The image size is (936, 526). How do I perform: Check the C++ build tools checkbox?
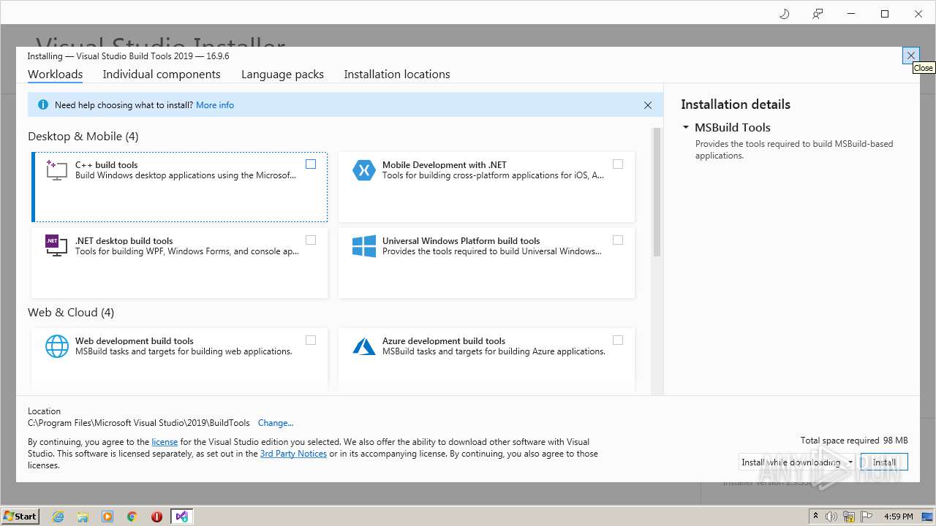[x=311, y=164]
